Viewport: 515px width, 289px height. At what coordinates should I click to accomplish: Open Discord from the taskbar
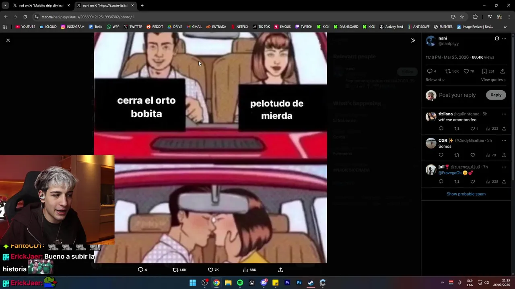264,283
